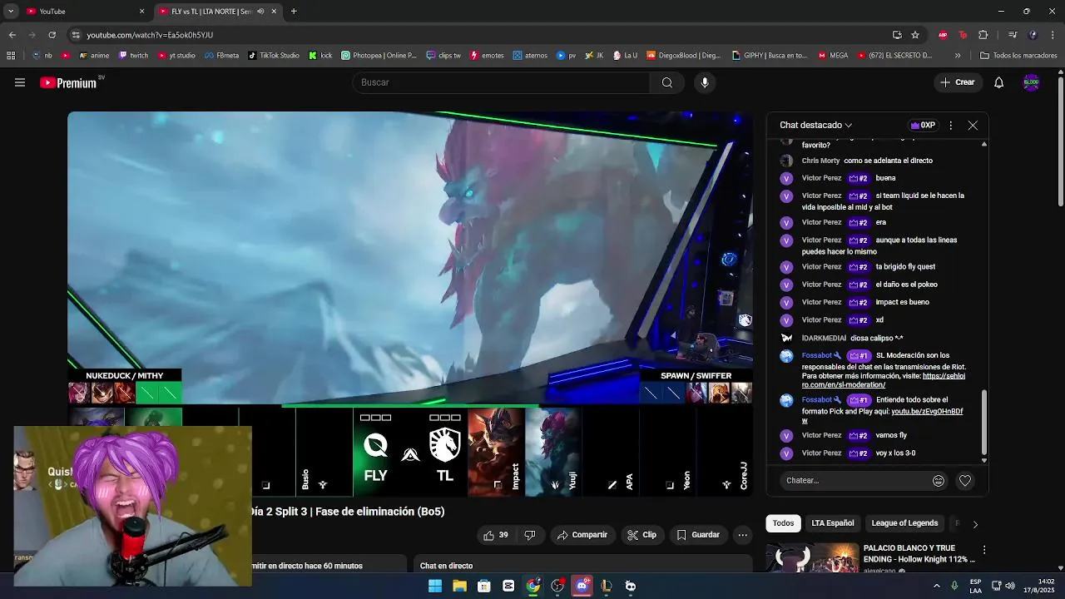
Task: Open Windows Start menu
Action: tap(434, 586)
